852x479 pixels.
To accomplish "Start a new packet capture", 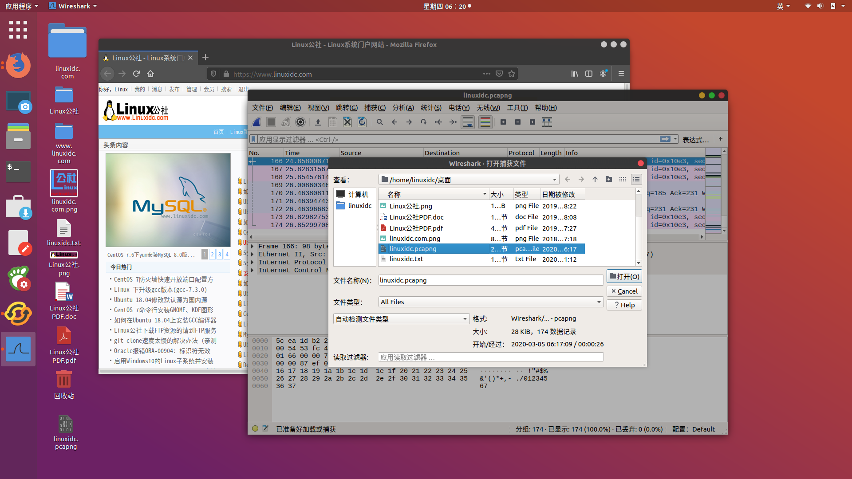I will [x=256, y=122].
